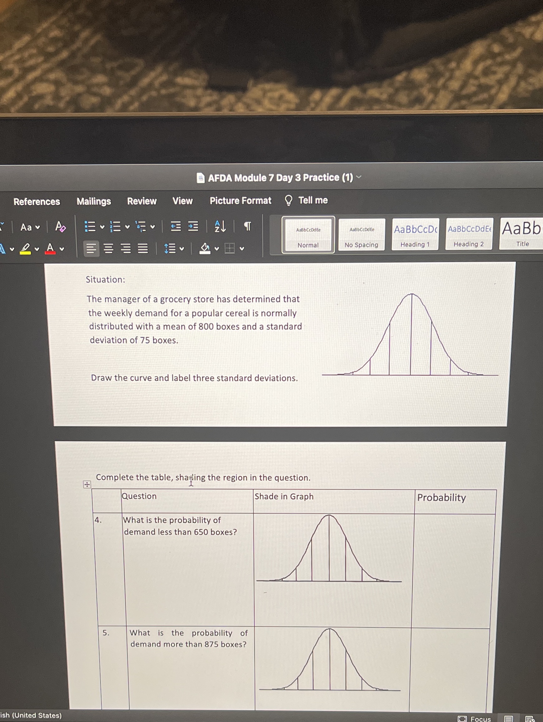543x722 pixels.
Task: Click the text "Draw the curve and label three standard deviations."
Action: [x=194, y=378]
